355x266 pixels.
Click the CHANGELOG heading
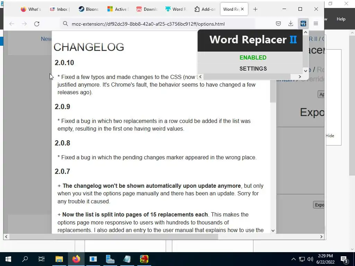point(89,47)
